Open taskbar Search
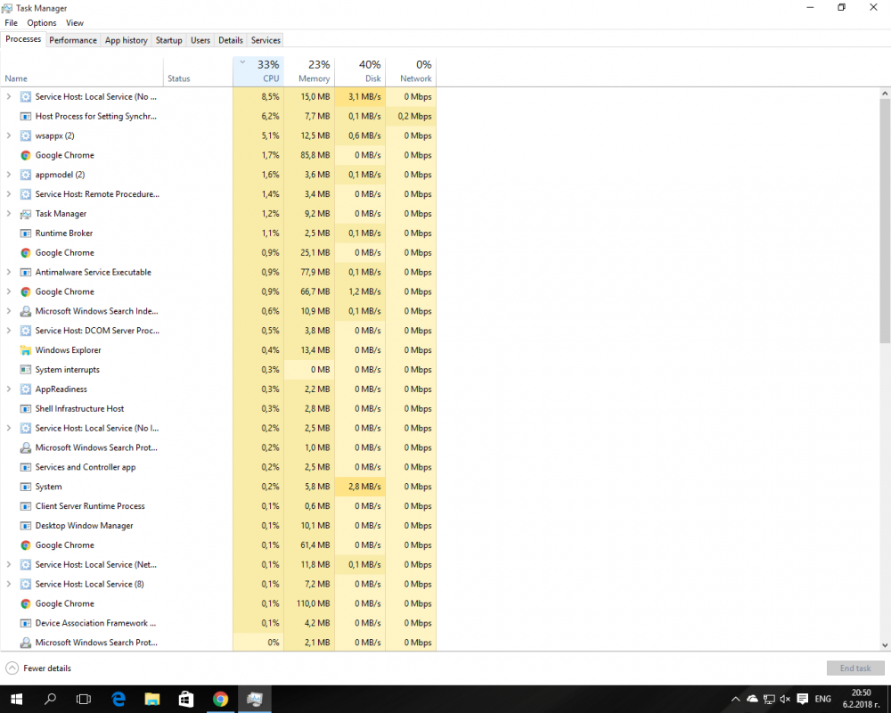Image resolution: width=891 pixels, height=713 pixels. point(50,699)
